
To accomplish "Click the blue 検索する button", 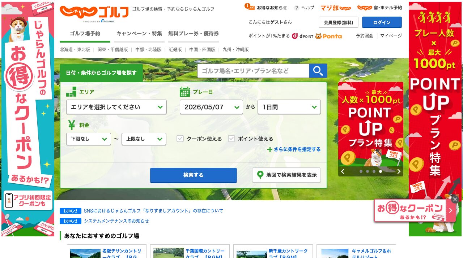I will [194, 175].
